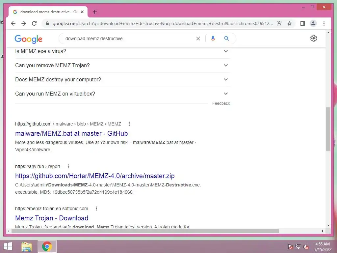Click the memz-trojan.en.softonic.com URL
This screenshot has height=253, width=337.
coord(52,209)
